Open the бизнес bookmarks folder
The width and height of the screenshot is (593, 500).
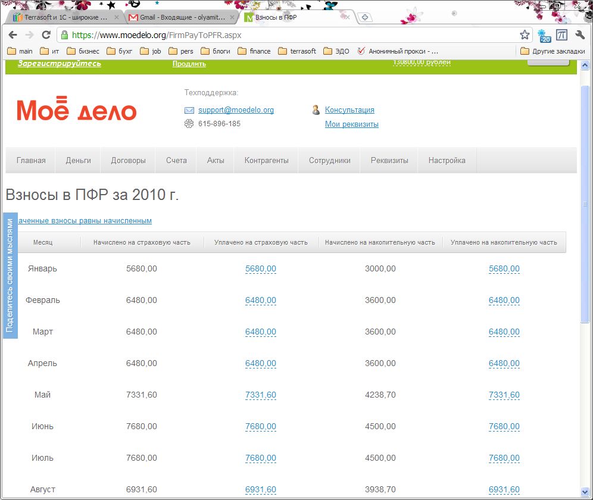pos(83,51)
